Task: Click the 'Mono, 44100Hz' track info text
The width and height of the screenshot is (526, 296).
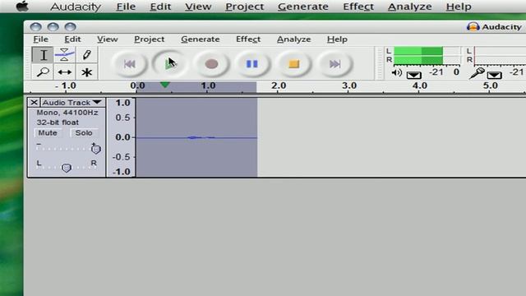Action: (67, 113)
